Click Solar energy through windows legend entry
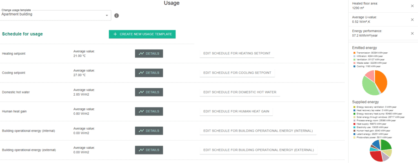This screenshot has width=418, height=163. pyautogui.click(x=378, y=117)
